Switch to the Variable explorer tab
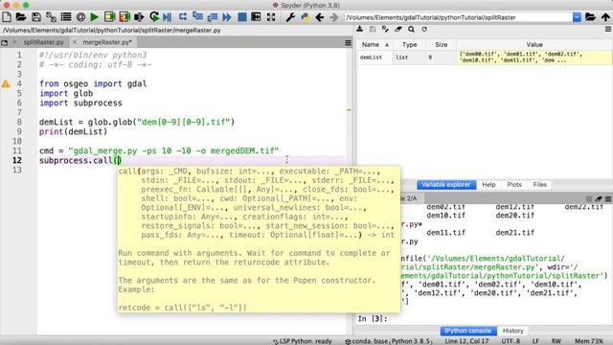This screenshot has height=345, width=613. pyautogui.click(x=446, y=185)
